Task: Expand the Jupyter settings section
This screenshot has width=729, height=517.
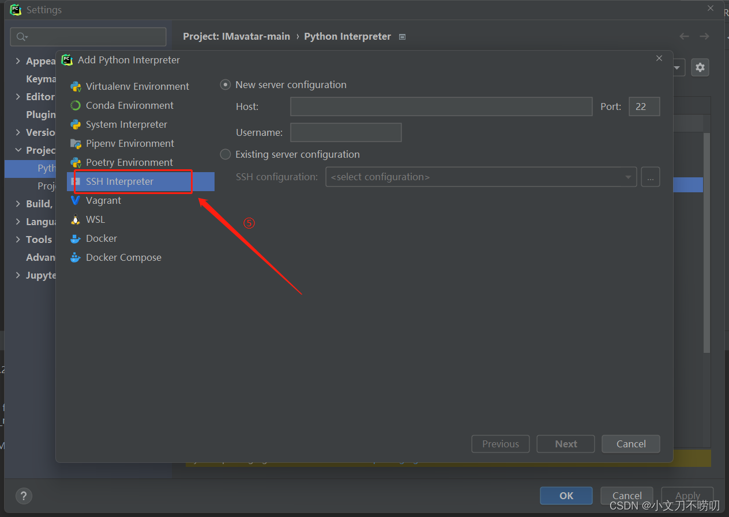Action: 18,275
